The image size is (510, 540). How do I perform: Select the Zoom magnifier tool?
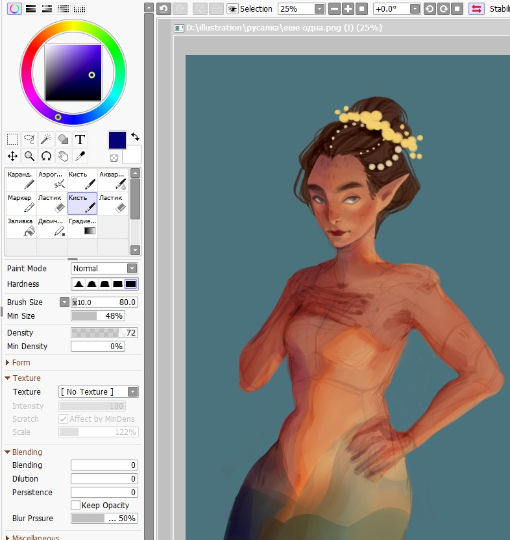29,156
